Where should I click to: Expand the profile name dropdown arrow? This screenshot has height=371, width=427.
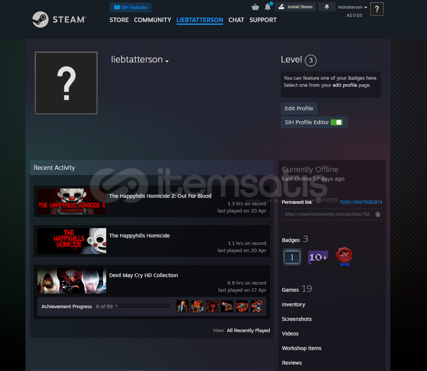167,61
